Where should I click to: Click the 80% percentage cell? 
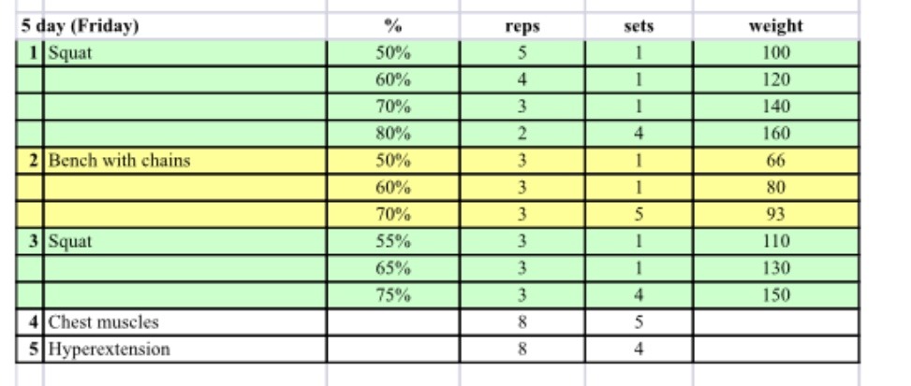click(x=392, y=134)
